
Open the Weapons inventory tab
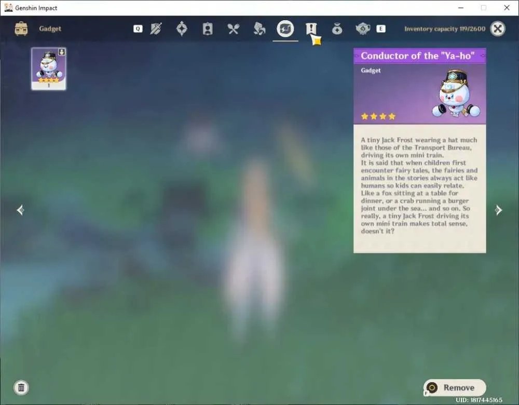point(156,29)
